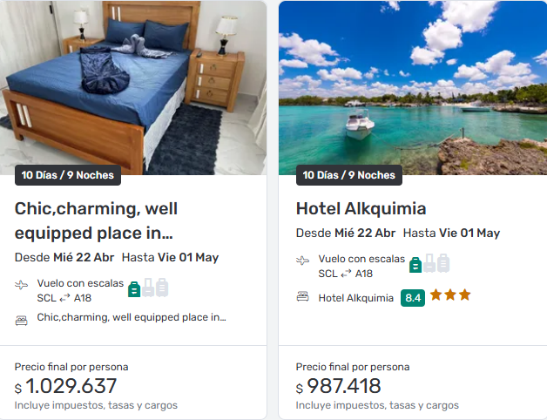547x420 pixels.
Task: Click the airplane icon in the Chic,charming card
Action: point(22,285)
